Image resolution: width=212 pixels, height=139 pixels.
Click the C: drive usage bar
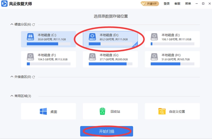(x=49, y=44)
